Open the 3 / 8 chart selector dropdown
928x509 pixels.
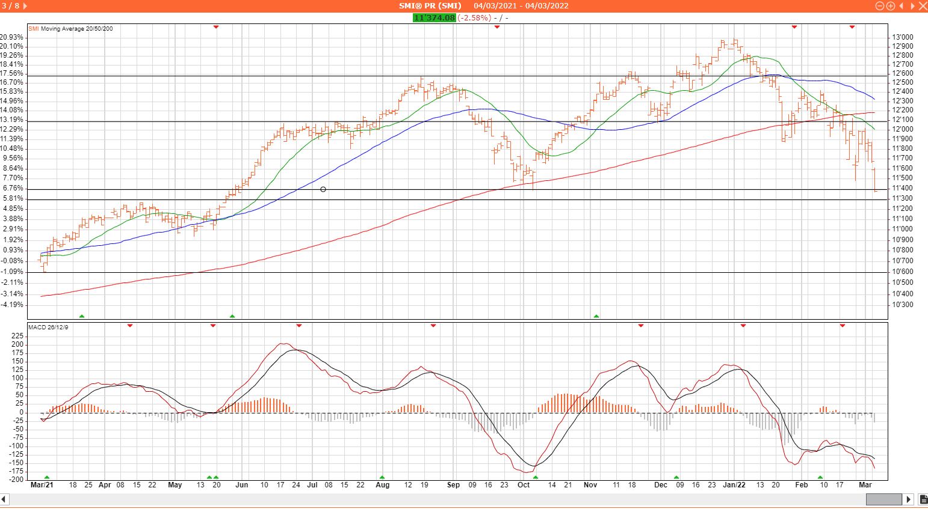pos(25,6)
